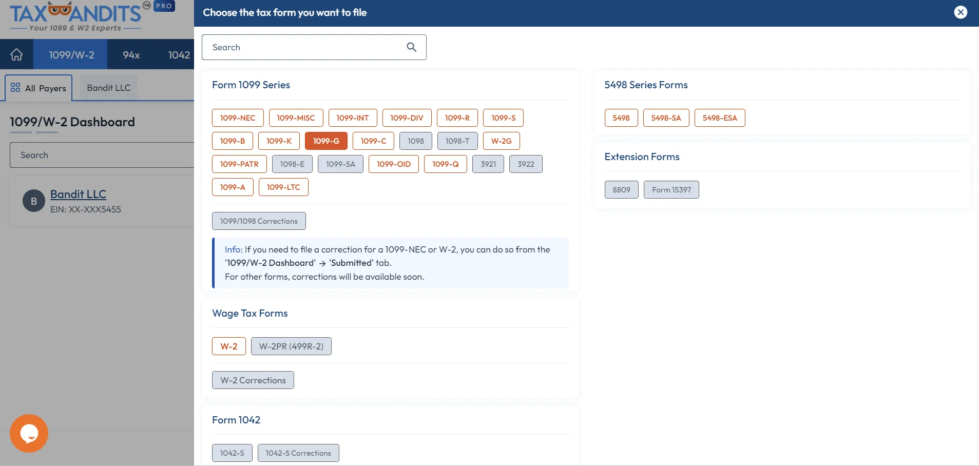Select the 1099-Q form
This screenshot has height=466, width=979.
tap(446, 164)
